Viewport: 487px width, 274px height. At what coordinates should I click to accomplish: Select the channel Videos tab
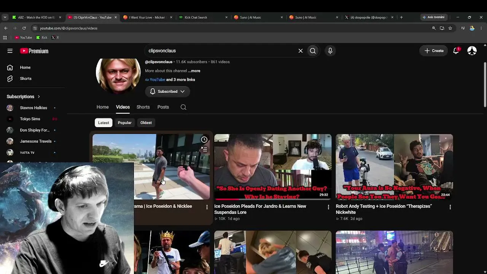pos(123,107)
